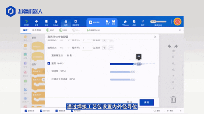
Task: Enable the 更新基准点 checkbox
Action: pos(49,56)
